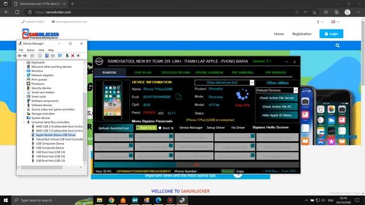Click the blue Help icon in Device Manager toolbar
365x205 pixels.
[x=47, y=56]
